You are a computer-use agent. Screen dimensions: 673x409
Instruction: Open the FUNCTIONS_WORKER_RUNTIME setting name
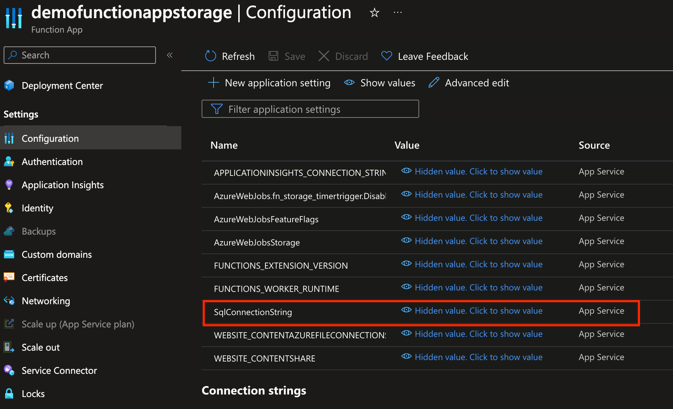tap(277, 289)
